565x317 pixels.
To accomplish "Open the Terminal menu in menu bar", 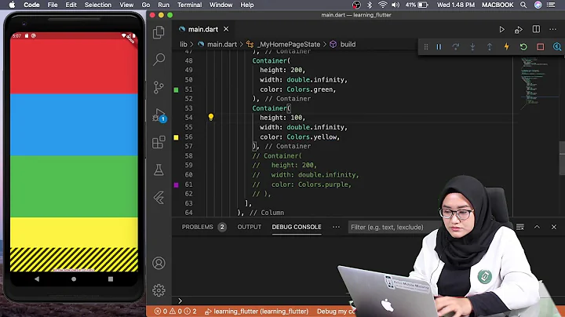I will (189, 5).
